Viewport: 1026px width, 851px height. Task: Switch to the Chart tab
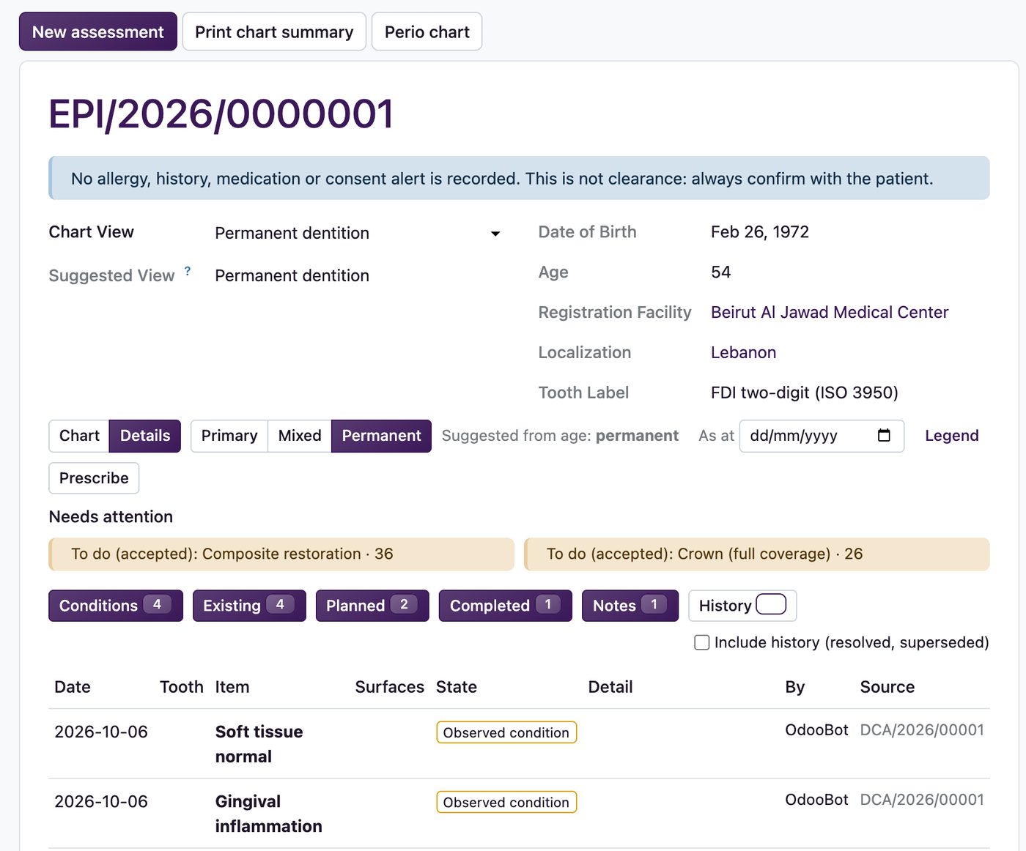(79, 436)
